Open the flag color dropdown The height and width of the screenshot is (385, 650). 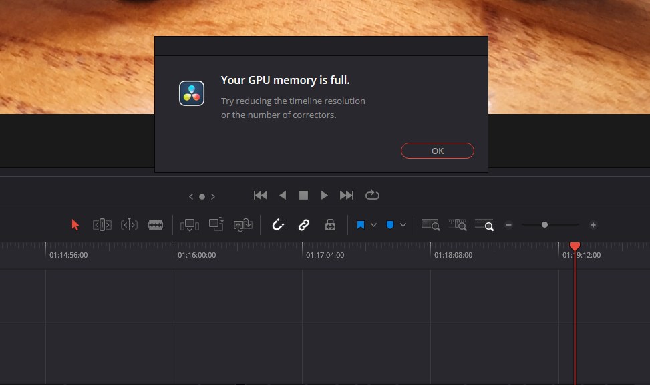click(x=373, y=225)
